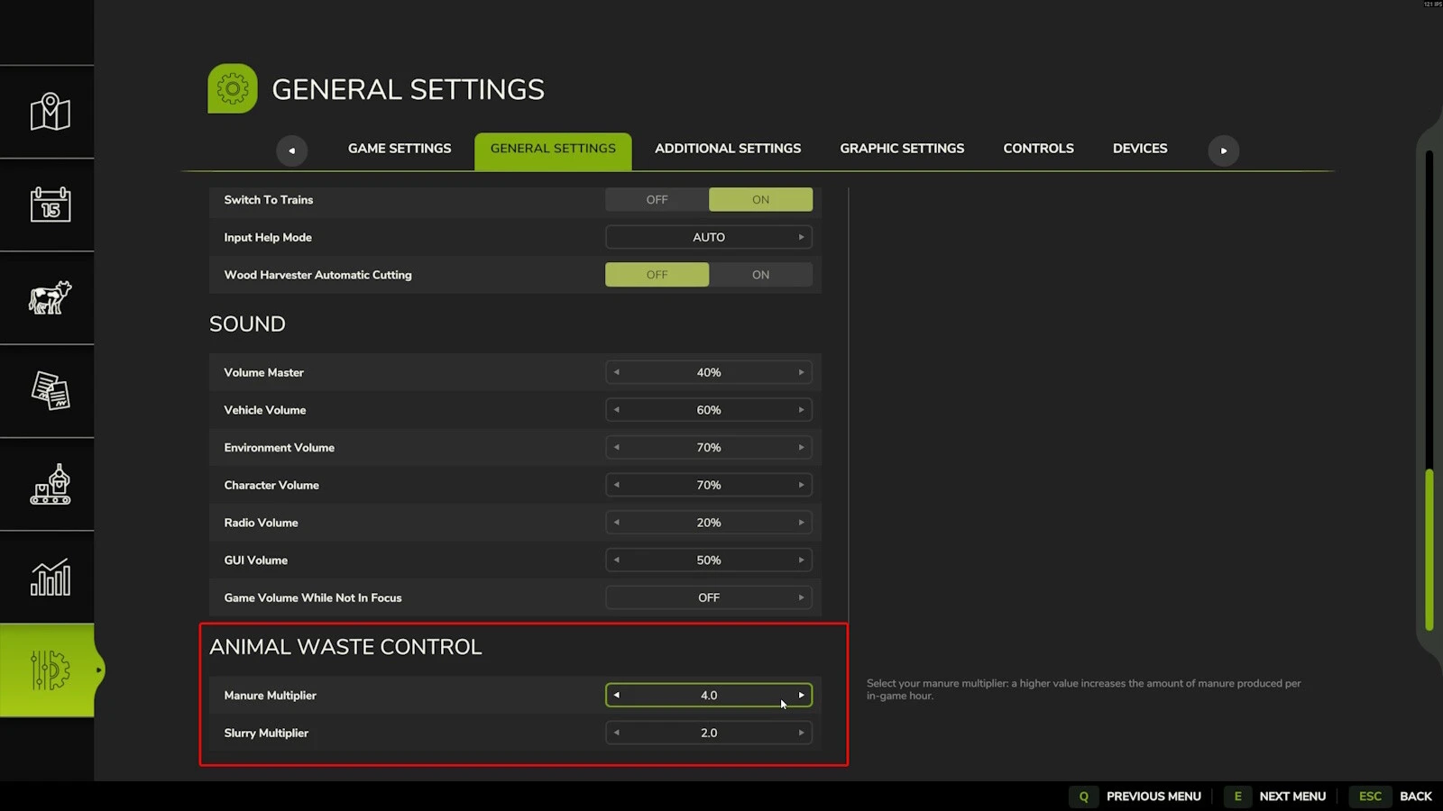The image size is (1443, 811).
Task: Click the Slurry Multiplier 2.0 value
Action: [709, 734]
